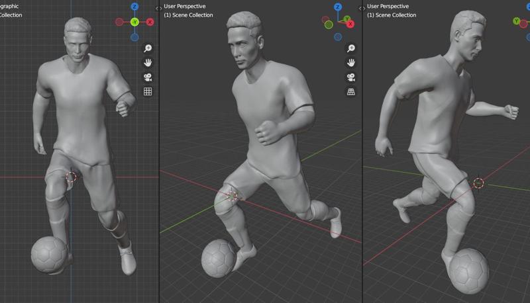
Task: Select the player's head in middle viewport
Action: [245, 39]
